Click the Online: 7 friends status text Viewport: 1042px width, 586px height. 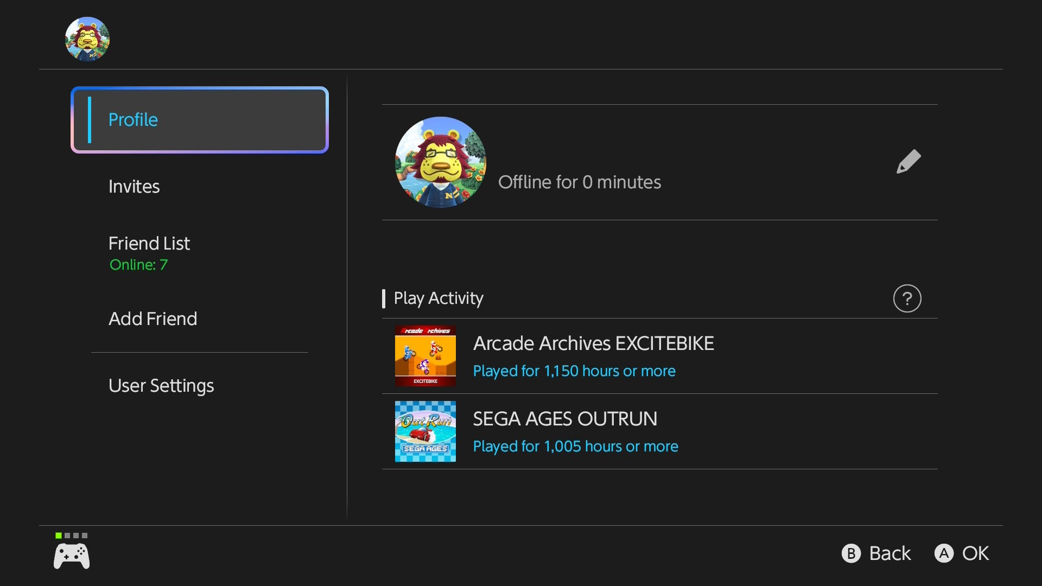[138, 265]
